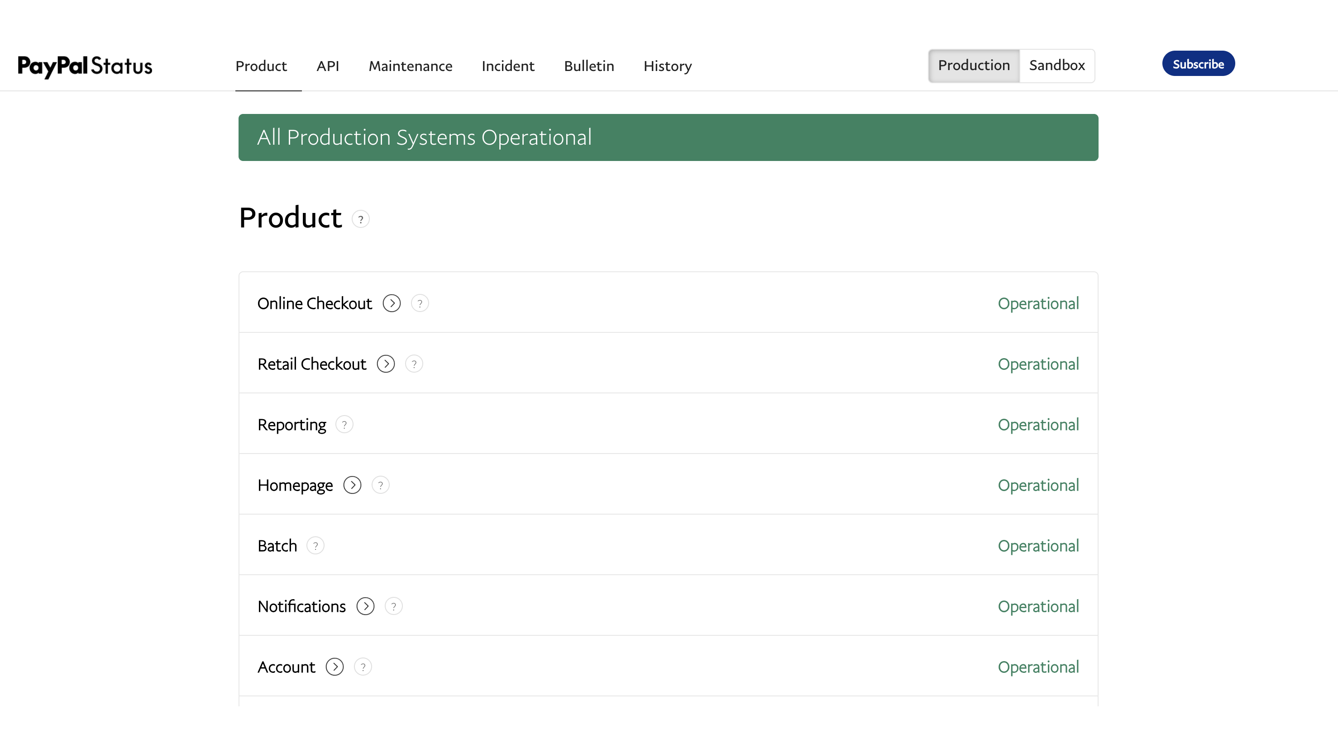
Task: Click the Account help question mark
Action: click(363, 667)
